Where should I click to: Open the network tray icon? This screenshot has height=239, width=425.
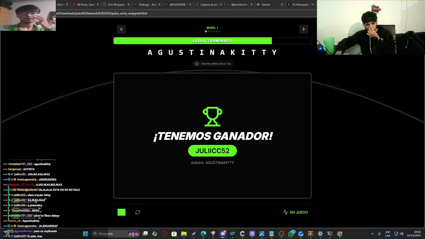point(396,234)
